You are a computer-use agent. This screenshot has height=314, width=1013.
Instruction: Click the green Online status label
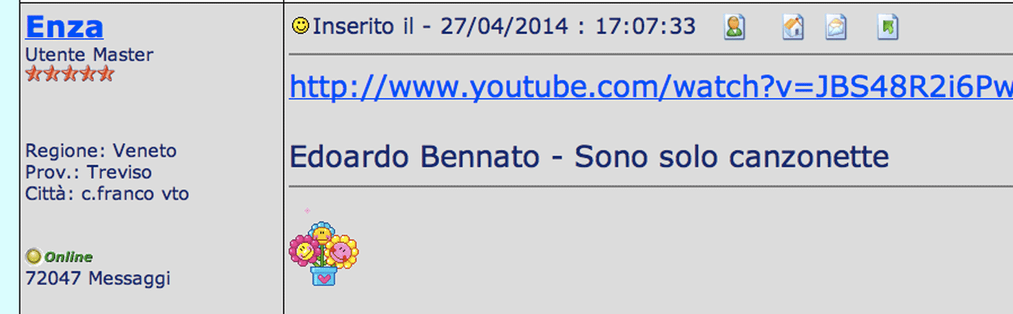[69, 257]
